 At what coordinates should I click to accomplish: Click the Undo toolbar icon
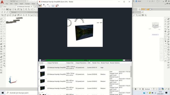pos(35,9)
